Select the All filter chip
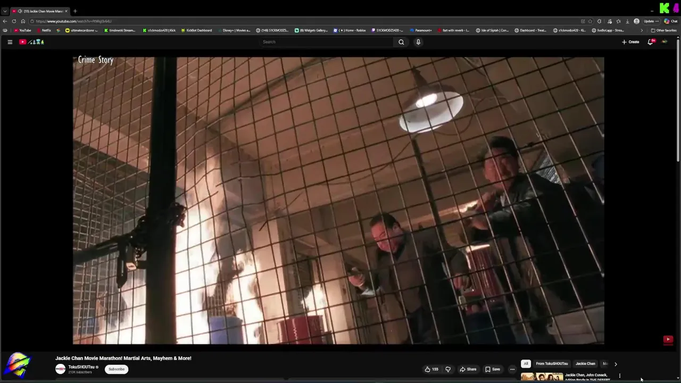The height and width of the screenshot is (383, 681). [526, 364]
